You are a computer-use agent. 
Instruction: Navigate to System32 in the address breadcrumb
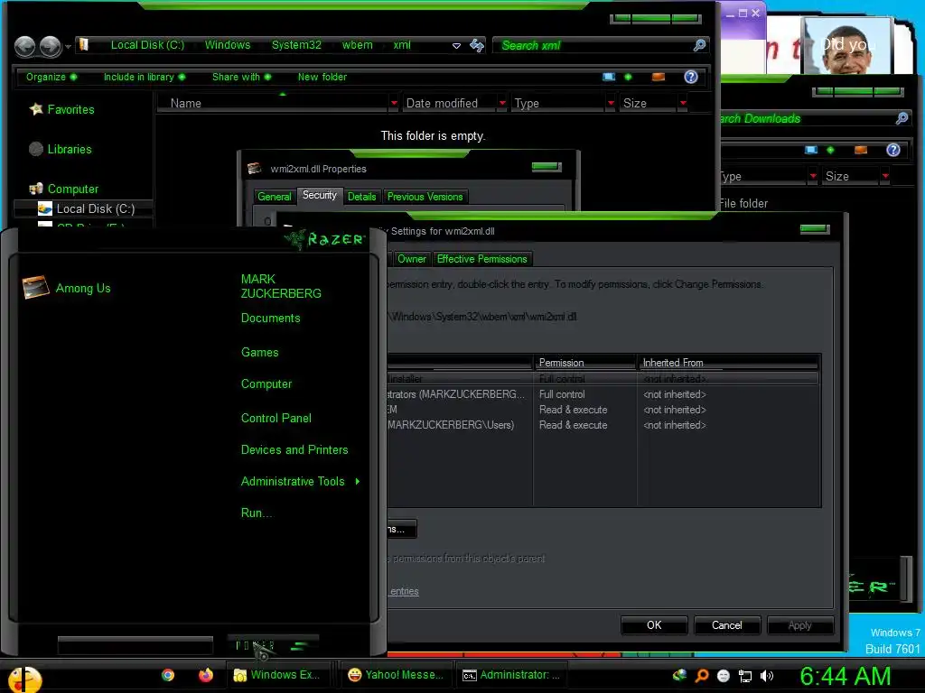[296, 45]
